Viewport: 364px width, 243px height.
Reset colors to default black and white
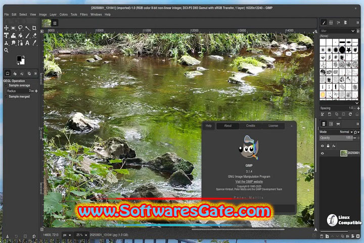(18, 63)
